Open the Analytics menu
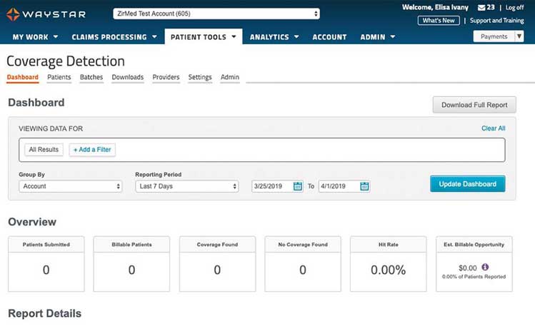Viewport: 535px width, 326px height. pos(274,37)
